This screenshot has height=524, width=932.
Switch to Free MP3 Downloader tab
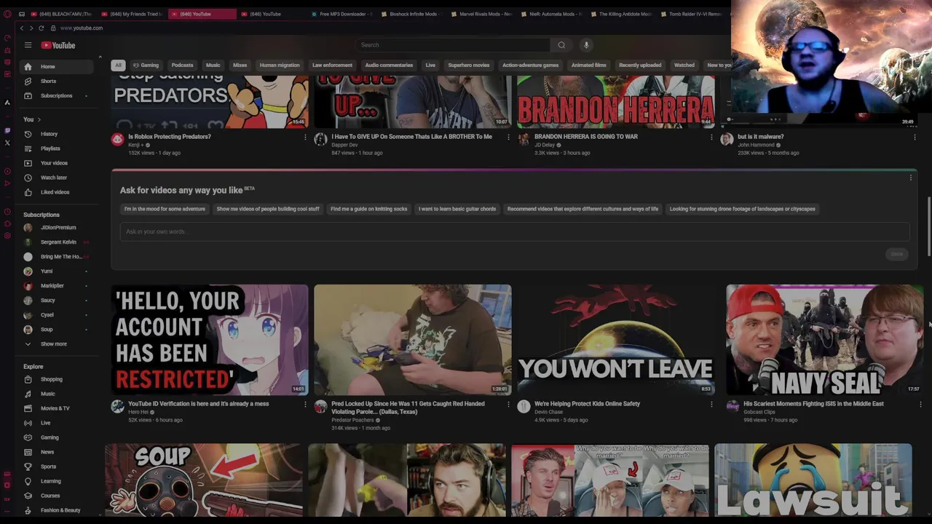click(342, 14)
